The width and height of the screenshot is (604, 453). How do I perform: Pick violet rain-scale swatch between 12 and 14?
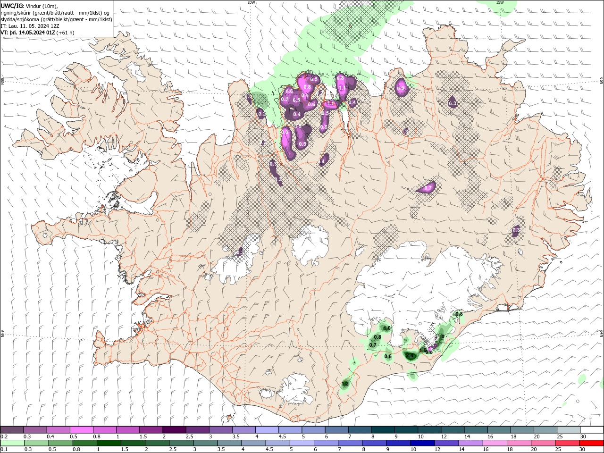click(x=446, y=443)
